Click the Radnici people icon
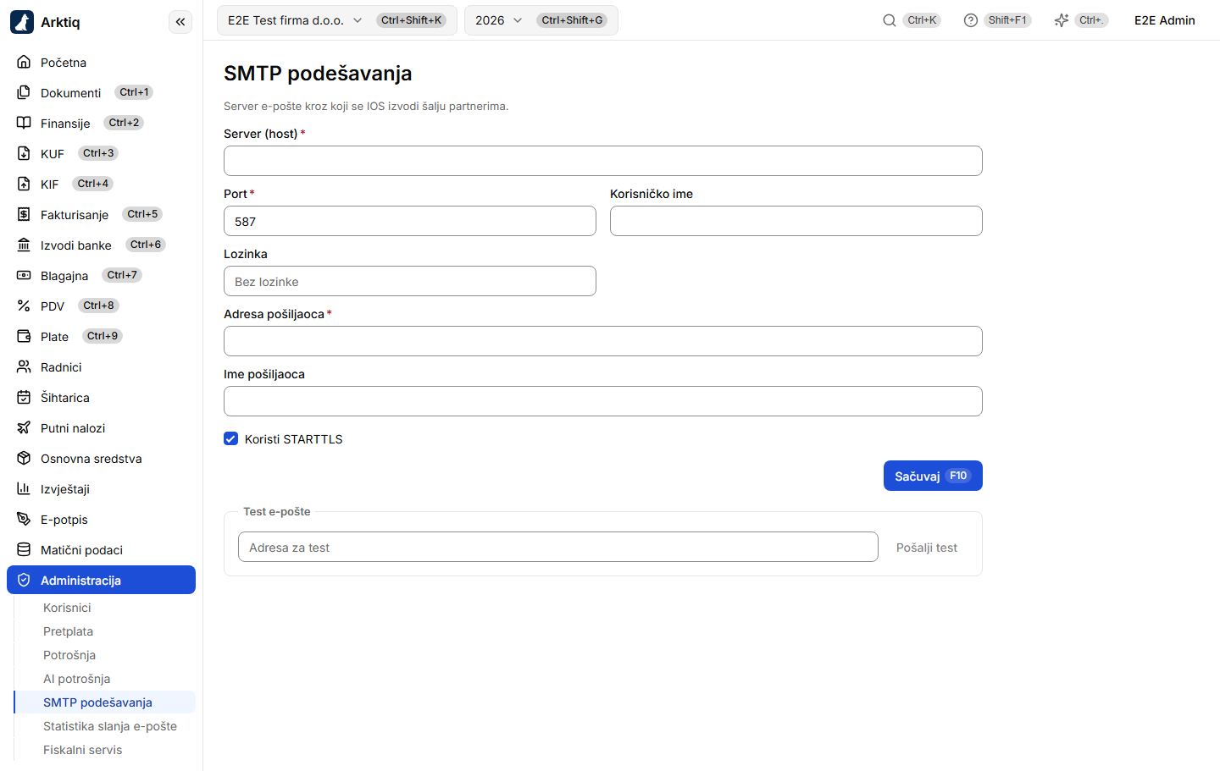 coord(24,366)
